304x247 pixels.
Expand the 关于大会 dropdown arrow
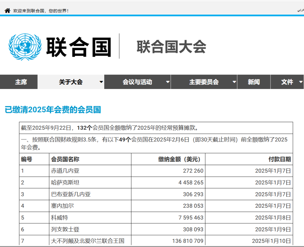[x=101, y=82]
